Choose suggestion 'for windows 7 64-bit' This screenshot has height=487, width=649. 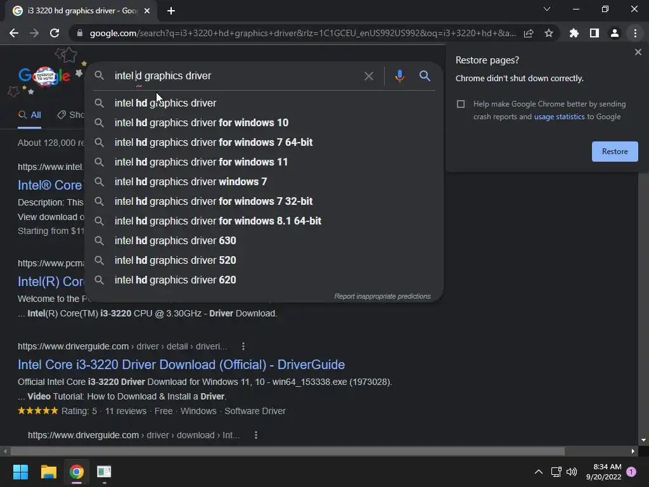pyautogui.click(x=264, y=142)
